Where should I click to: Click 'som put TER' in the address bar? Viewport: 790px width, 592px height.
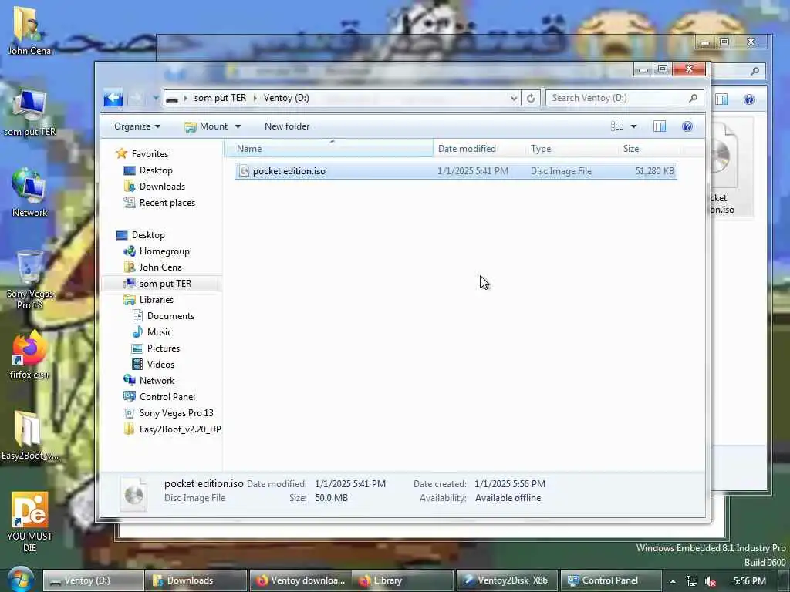[x=220, y=98]
